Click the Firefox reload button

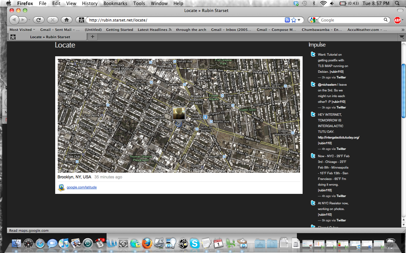pyautogui.click(x=38, y=20)
